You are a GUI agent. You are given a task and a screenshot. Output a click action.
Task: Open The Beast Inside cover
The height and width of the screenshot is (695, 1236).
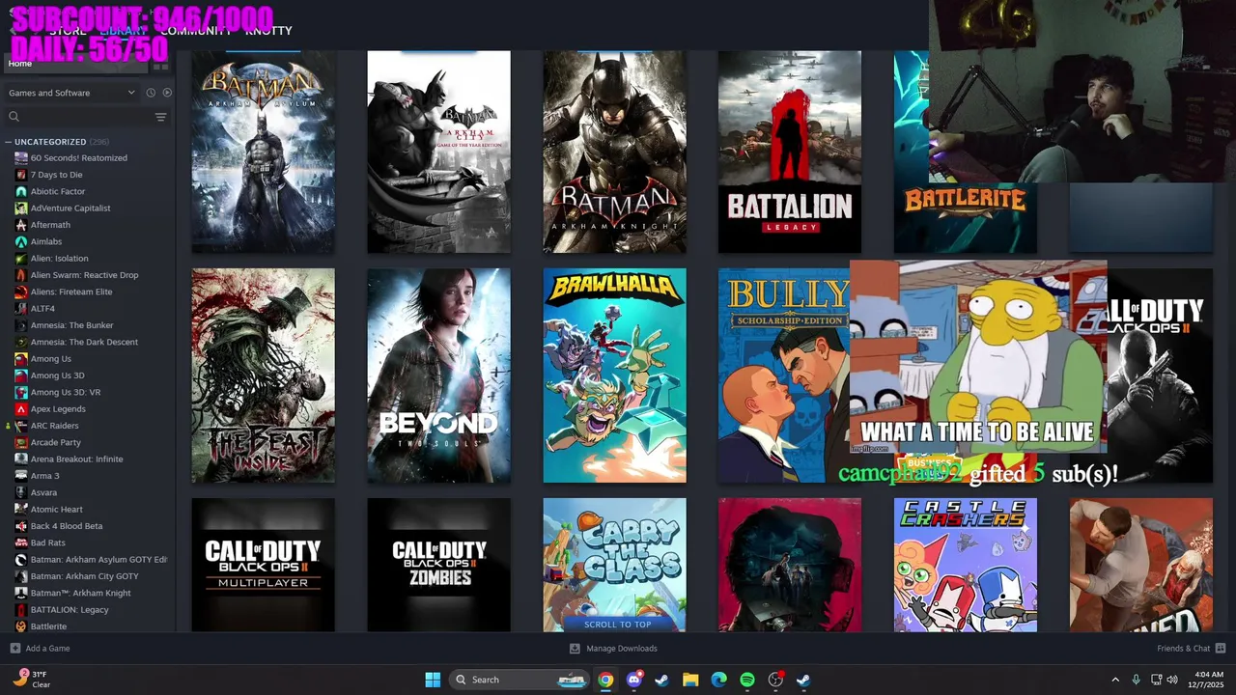[264, 375]
